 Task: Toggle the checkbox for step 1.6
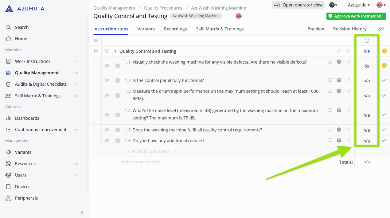[118, 141]
